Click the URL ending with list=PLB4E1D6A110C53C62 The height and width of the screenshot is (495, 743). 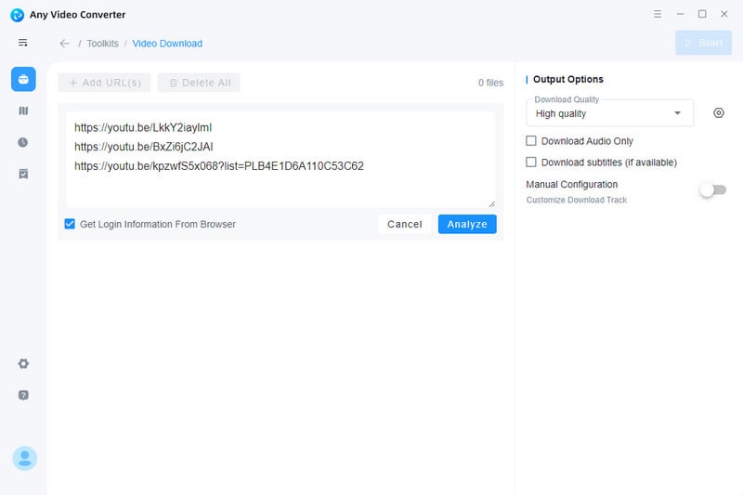pos(219,166)
